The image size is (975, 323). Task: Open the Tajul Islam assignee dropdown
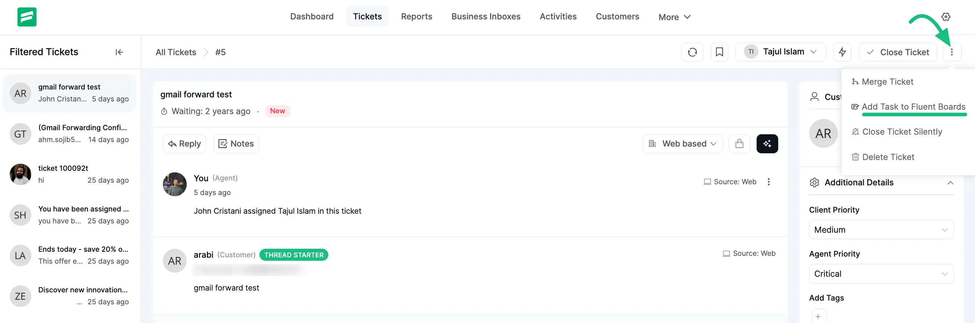780,52
